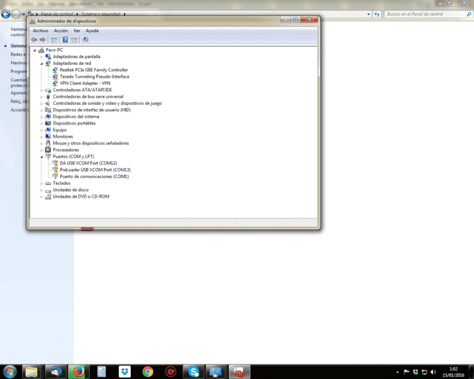Image resolution: width=474 pixels, height=379 pixels.
Task: Click the volume speaker tray icon
Action: pyautogui.click(x=433, y=372)
